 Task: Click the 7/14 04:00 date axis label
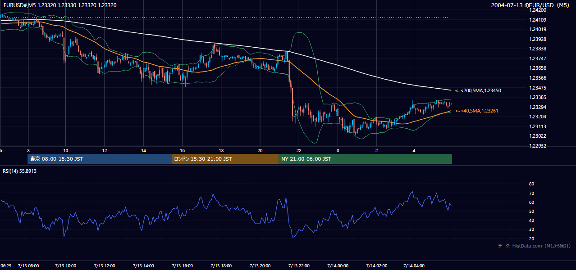414,265
